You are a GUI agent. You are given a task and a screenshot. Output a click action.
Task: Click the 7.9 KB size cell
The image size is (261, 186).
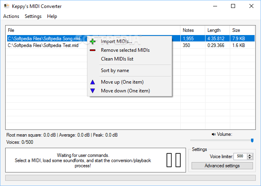click(239, 39)
